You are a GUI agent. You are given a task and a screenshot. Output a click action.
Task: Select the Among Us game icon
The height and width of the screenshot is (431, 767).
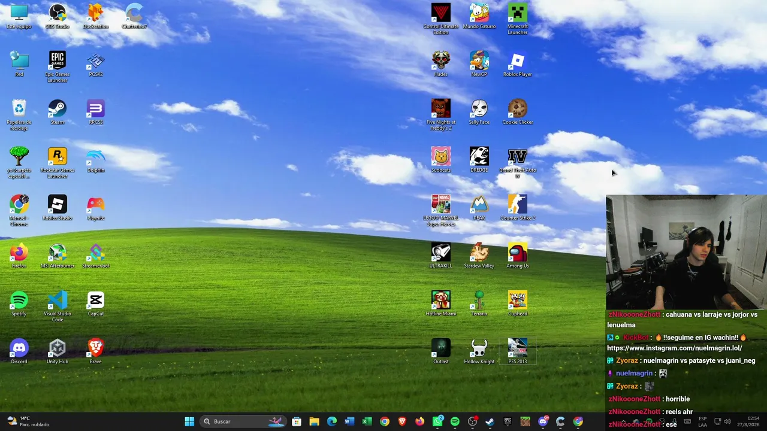point(518,256)
